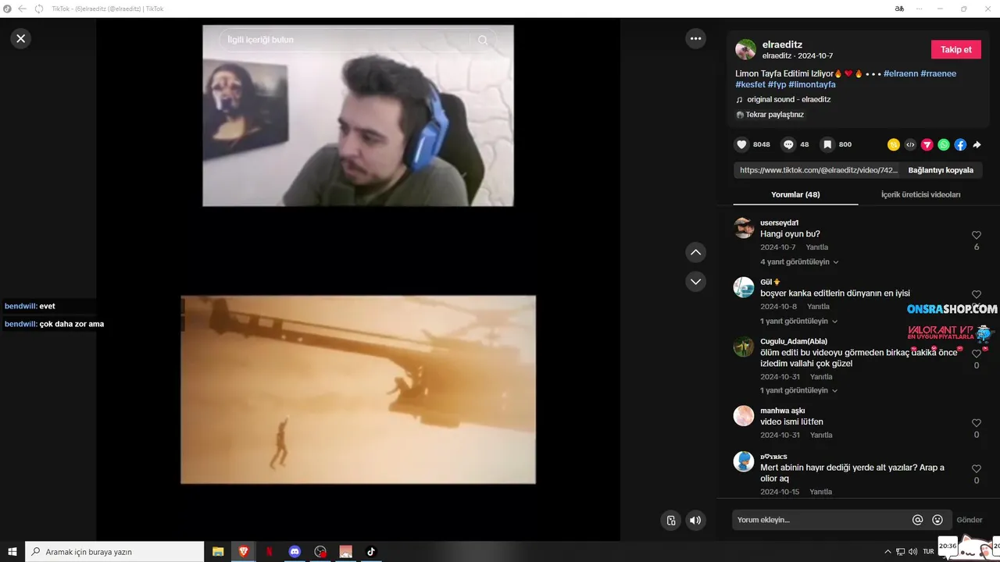Share the video to Facebook
The width and height of the screenshot is (1000, 562).
(960, 144)
